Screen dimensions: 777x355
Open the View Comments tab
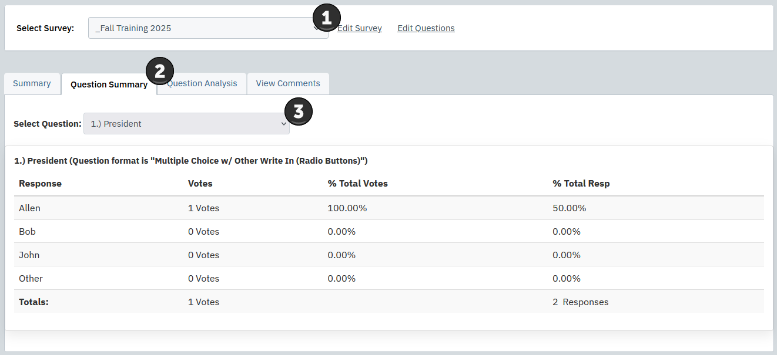tap(287, 83)
